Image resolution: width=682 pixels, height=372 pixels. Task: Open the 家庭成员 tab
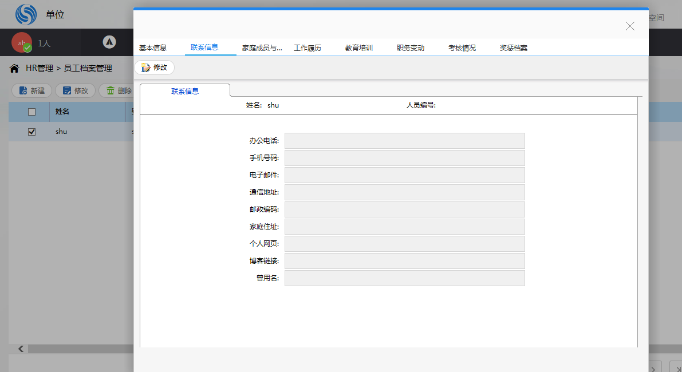(262, 48)
